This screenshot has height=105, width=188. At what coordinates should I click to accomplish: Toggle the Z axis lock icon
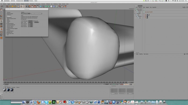(27, 6)
